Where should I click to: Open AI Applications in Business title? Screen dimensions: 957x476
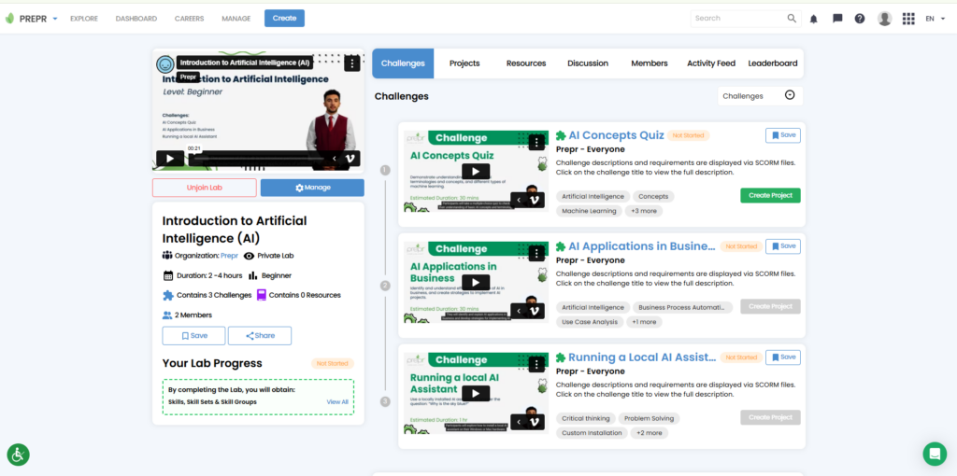pos(641,246)
